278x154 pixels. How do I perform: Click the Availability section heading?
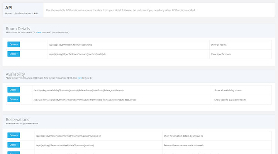[15, 74]
